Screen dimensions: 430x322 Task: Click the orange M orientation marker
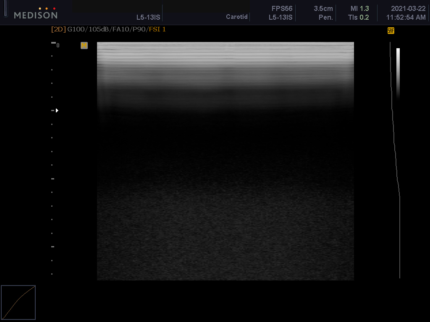click(84, 45)
